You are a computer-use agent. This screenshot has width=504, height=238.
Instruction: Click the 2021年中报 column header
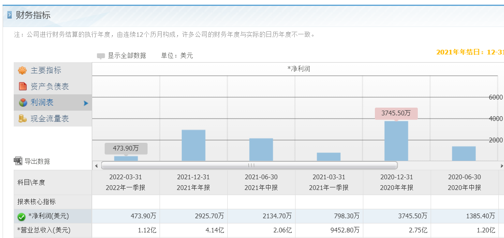click(x=261, y=182)
